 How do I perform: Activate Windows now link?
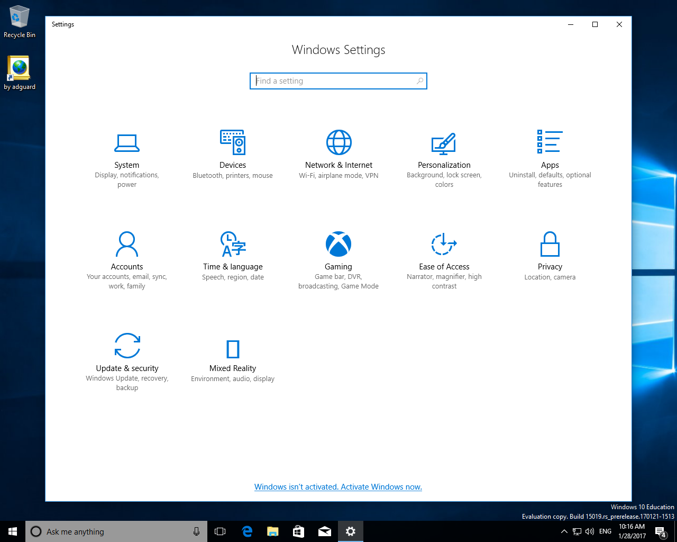[381, 487]
